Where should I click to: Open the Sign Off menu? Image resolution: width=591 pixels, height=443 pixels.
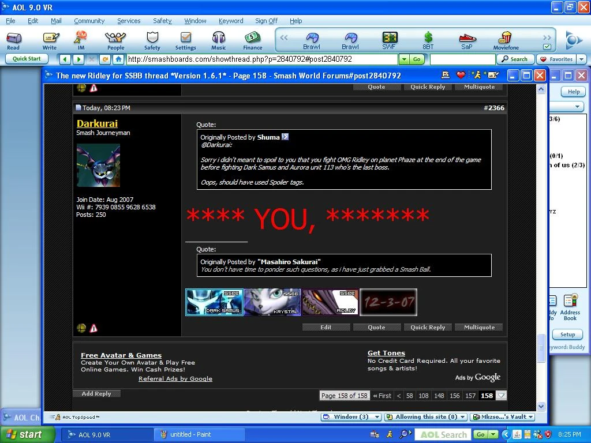coord(267,21)
